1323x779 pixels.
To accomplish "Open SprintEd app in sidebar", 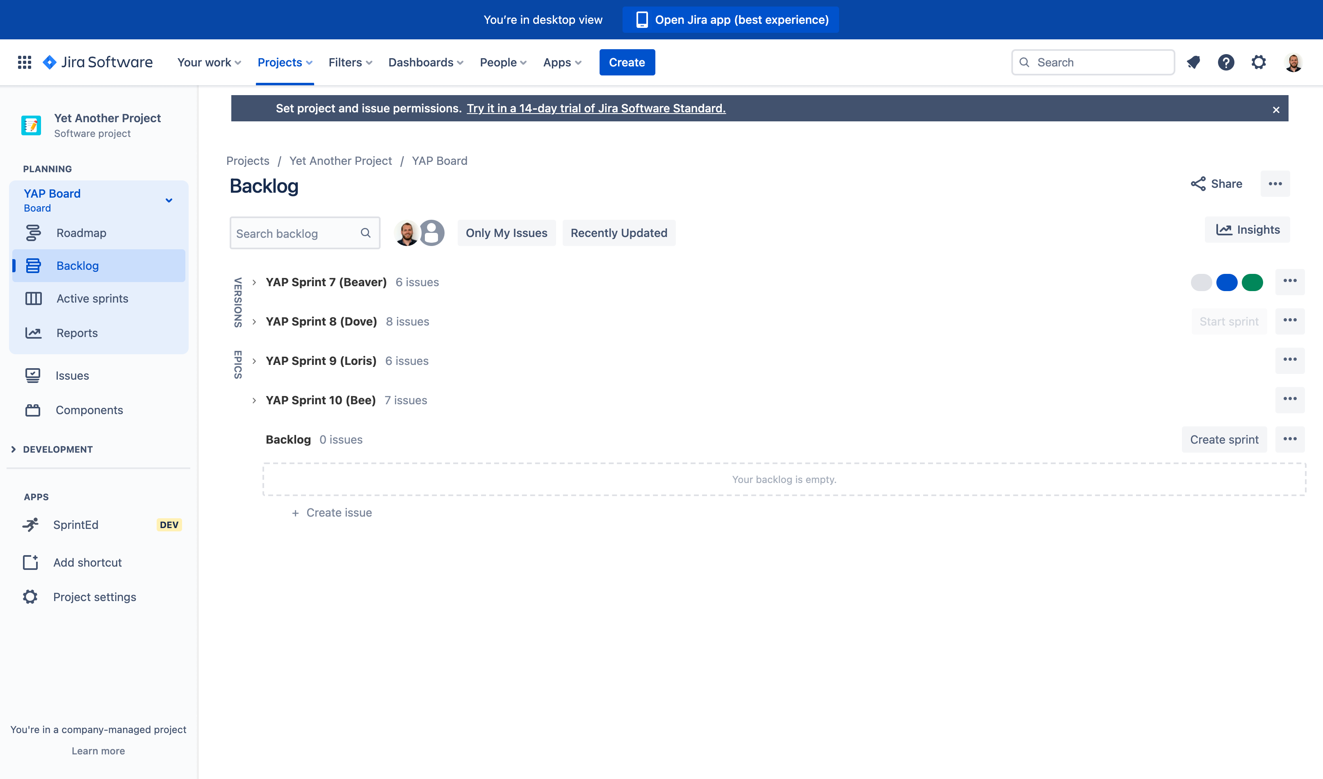I will [75, 524].
